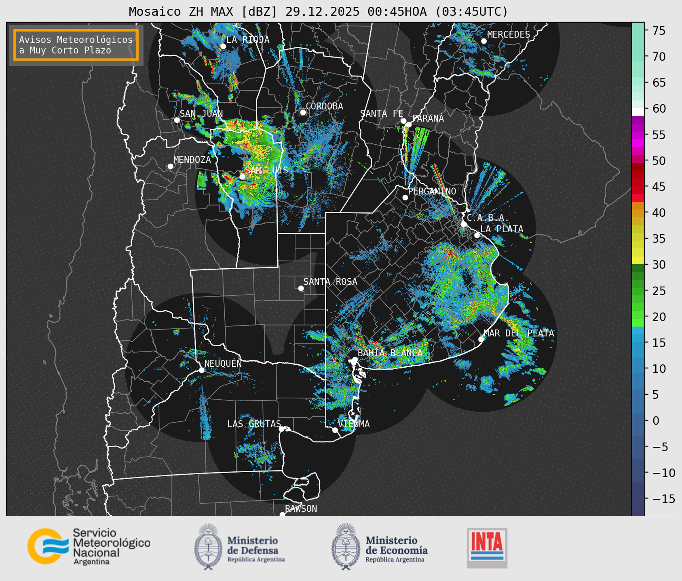Click the white 60 dBZ band on the colorbar
Screen dimensions: 682x581
click(x=638, y=112)
